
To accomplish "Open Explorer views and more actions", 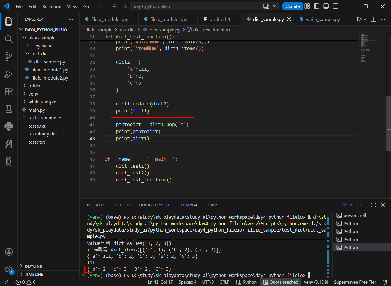I will pyautogui.click(x=71, y=19).
